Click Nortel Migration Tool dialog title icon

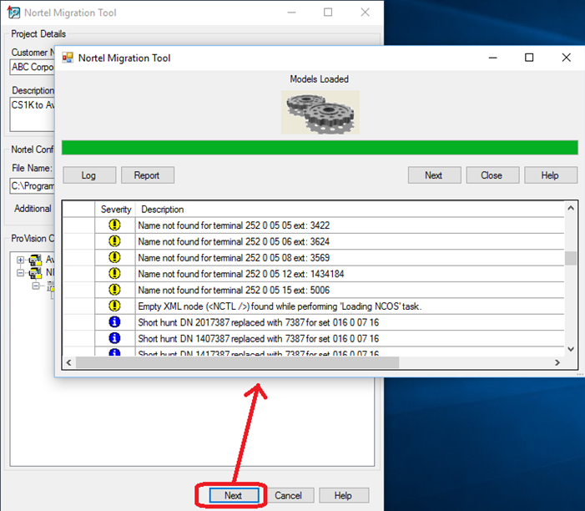point(68,58)
